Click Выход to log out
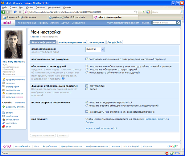Viewport: 185px width, 156px height. pos(146,23)
